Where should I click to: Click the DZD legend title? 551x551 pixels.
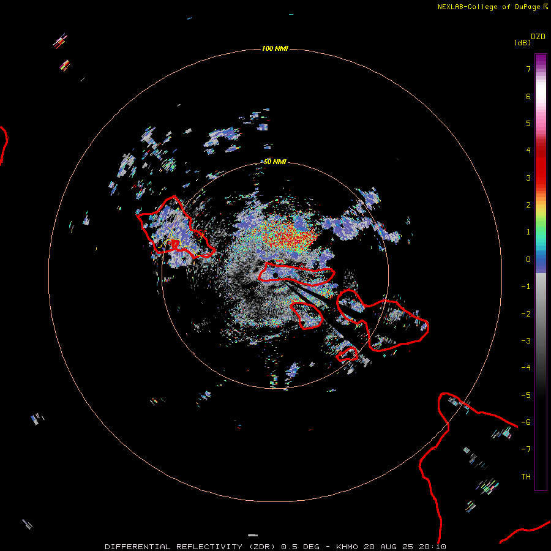coord(538,37)
